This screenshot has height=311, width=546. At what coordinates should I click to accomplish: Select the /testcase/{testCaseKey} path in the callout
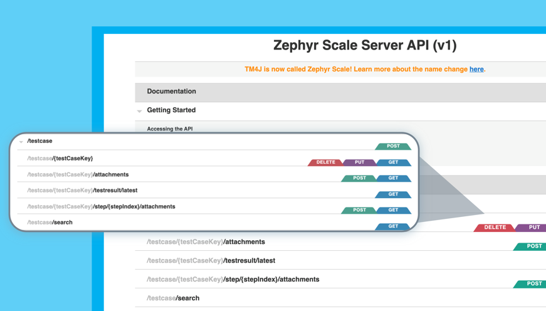(60, 159)
